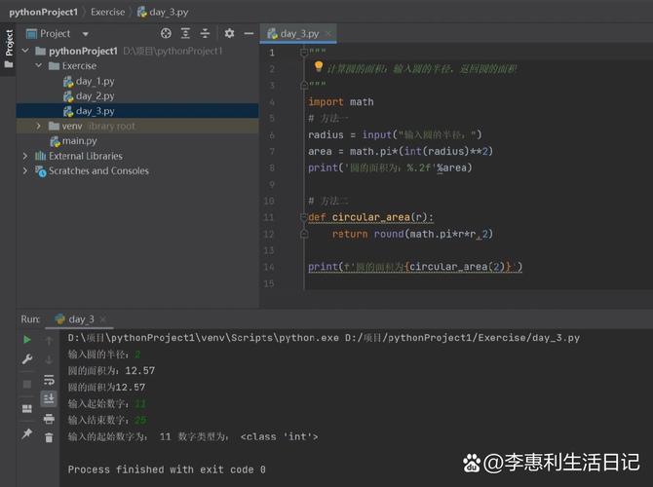The image size is (653, 487).
Task: Expand Scratches and Consoles node
Action: [x=25, y=170]
